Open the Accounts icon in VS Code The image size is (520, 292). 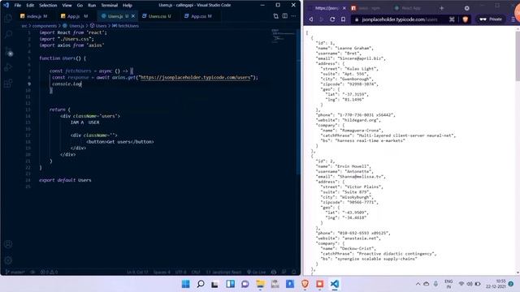[8, 244]
